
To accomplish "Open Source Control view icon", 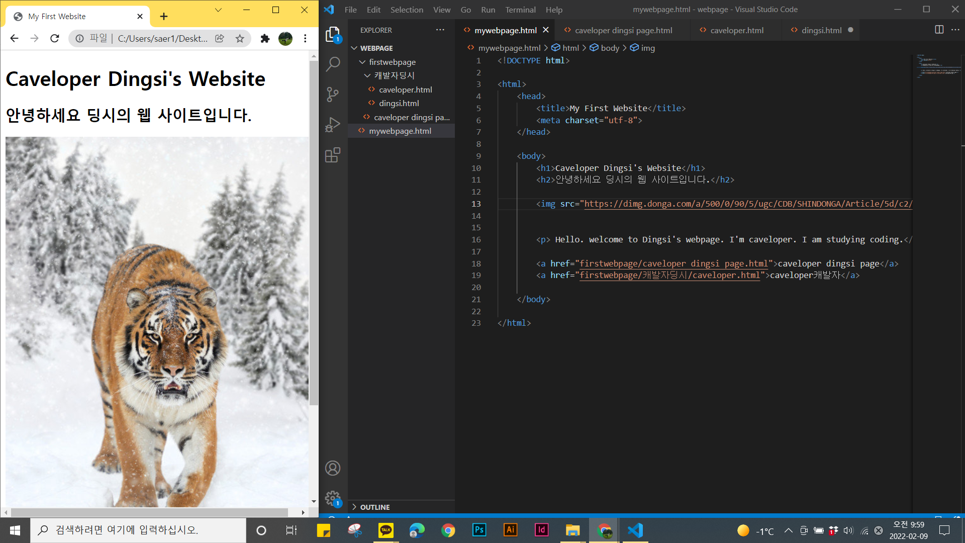I will (333, 95).
